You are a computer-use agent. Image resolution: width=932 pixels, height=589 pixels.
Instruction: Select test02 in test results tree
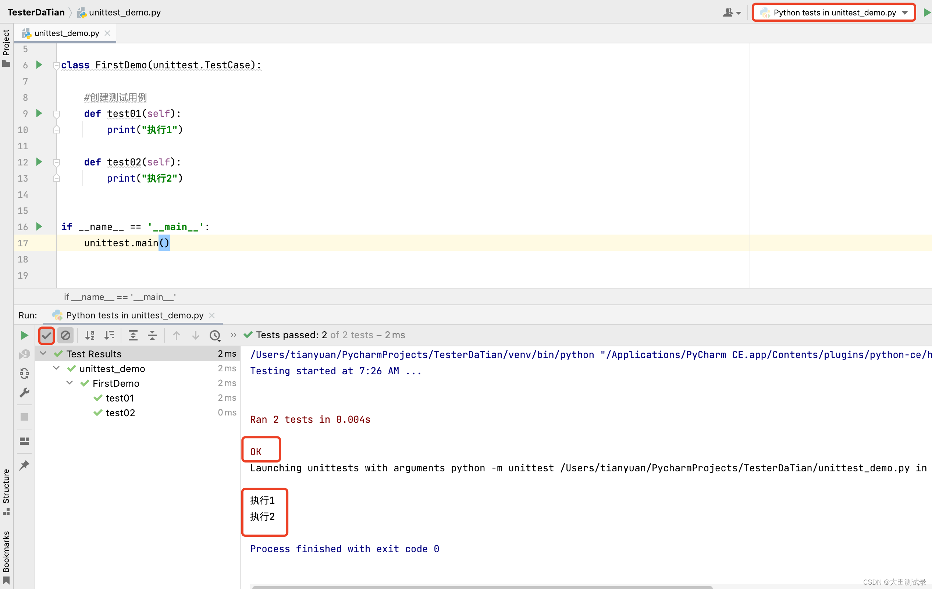click(120, 413)
